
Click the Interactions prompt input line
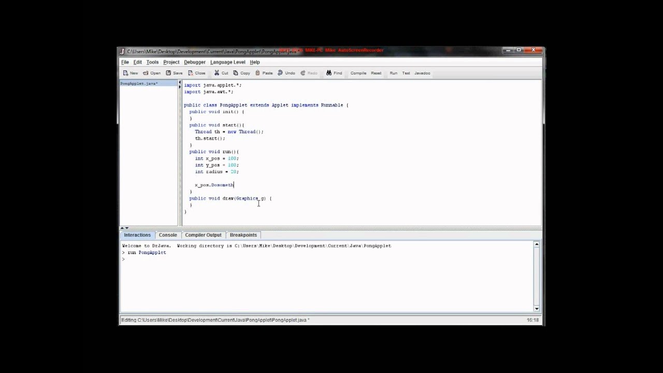click(327, 259)
